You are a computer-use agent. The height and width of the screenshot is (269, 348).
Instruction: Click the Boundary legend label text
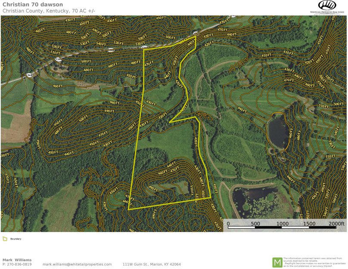click(x=16, y=239)
